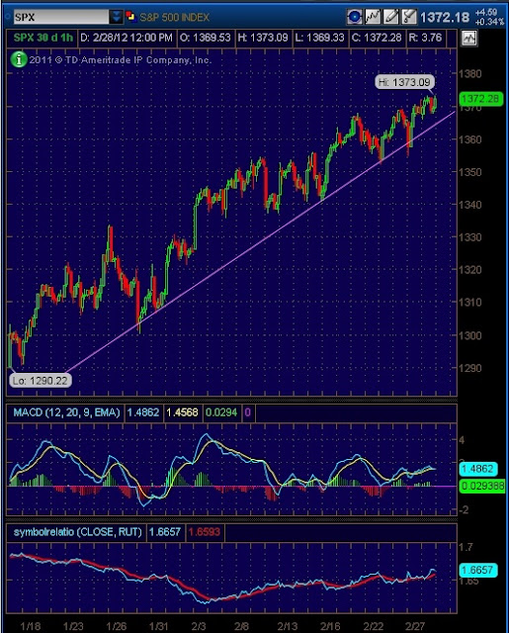Image resolution: width=509 pixels, height=633 pixels.
Task: Click the blue circular chart settings icon
Action: click(354, 17)
